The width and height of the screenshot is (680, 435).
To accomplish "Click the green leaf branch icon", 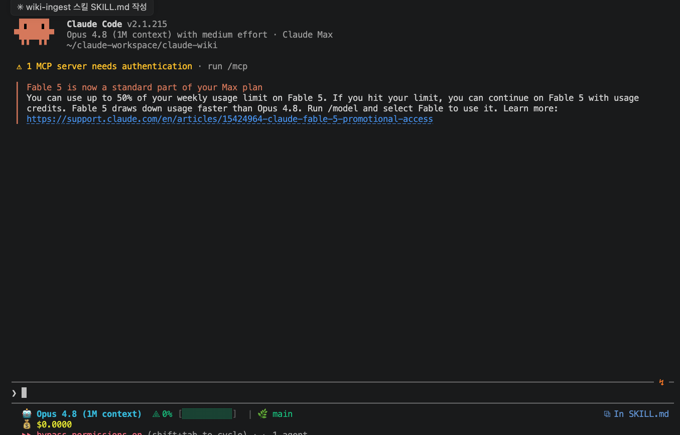I will (x=262, y=414).
